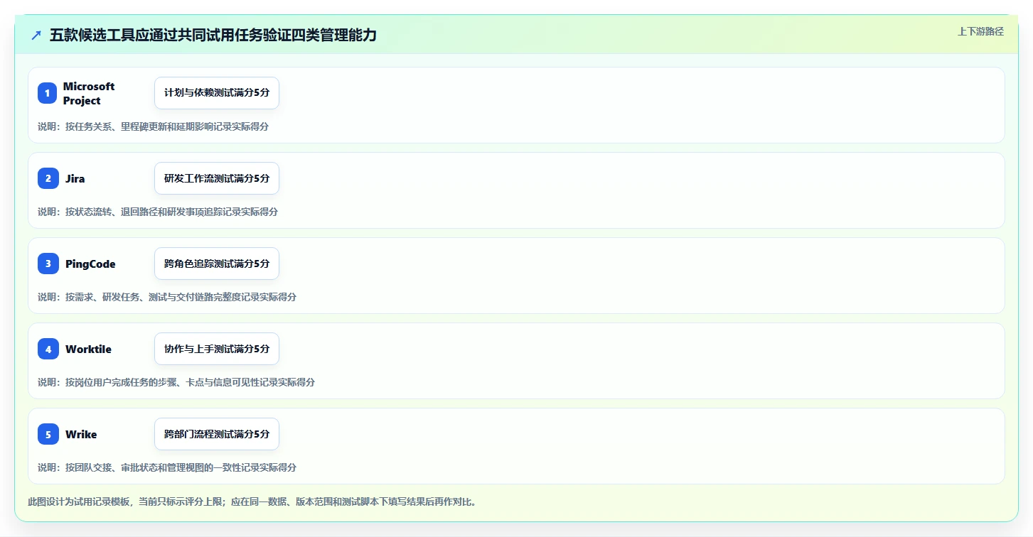Screen dimensions: 1033x537
Task: Click the description 按岗位用户完成任务的步骤、卡点
Action: (134, 382)
